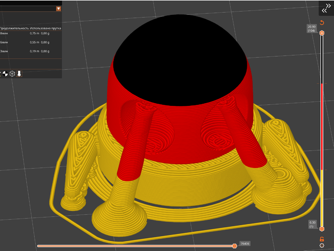This screenshot has height=251, width=334.
Task: Click the 20.90 top layer height label
Action: pyautogui.click(x=311, y=28)
